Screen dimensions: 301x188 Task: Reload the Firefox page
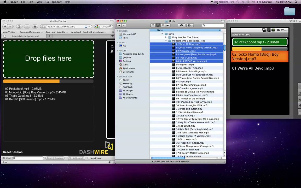coord(19,26)
